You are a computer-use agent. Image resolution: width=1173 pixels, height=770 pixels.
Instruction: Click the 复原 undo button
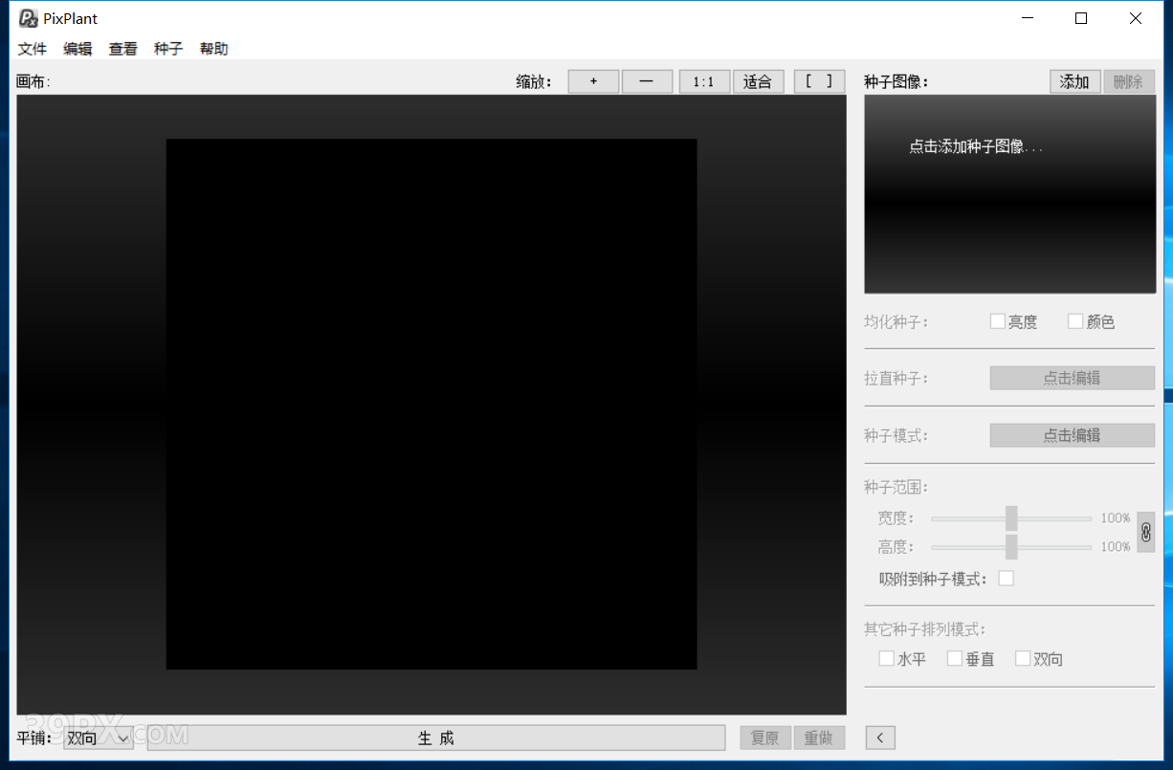(x=764, y=737)
